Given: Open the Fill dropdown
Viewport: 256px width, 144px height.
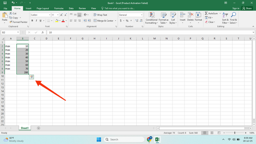Looking at the screenshot, I should (209, 18).
